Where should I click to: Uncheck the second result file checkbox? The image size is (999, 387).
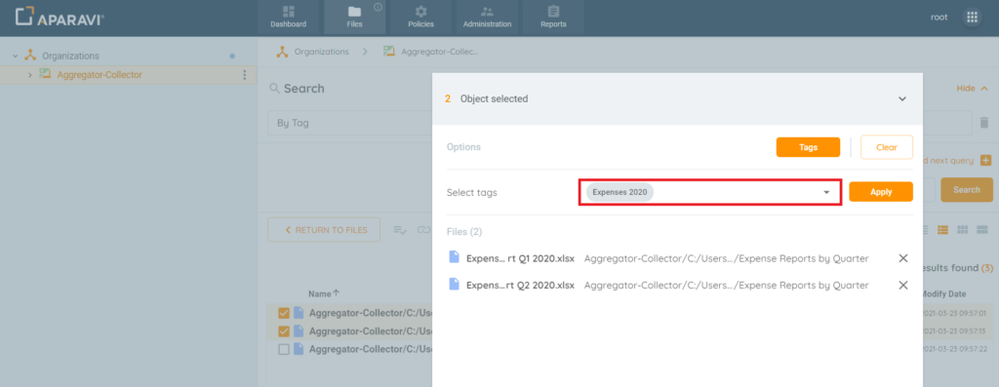click(x=284, y=331)
